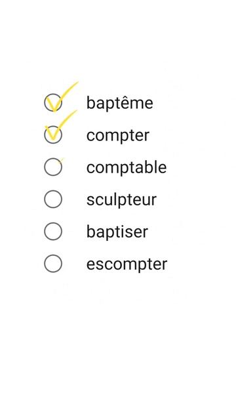This screenshot has width=236, height=420.
Task: Choose the comptable radio button
Action: [x=53, y=167]
